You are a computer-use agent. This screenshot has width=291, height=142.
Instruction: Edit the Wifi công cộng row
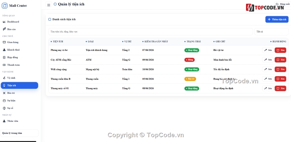click(x=268, y=69)
